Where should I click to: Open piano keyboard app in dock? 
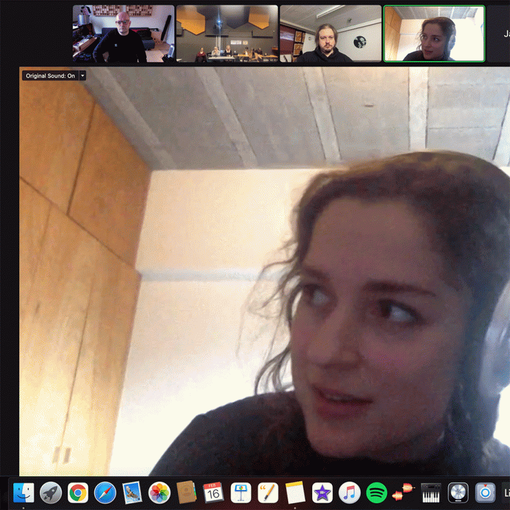[431, 493]
